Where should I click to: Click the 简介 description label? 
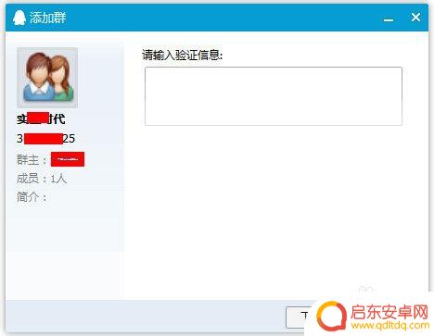pos(32,196)
